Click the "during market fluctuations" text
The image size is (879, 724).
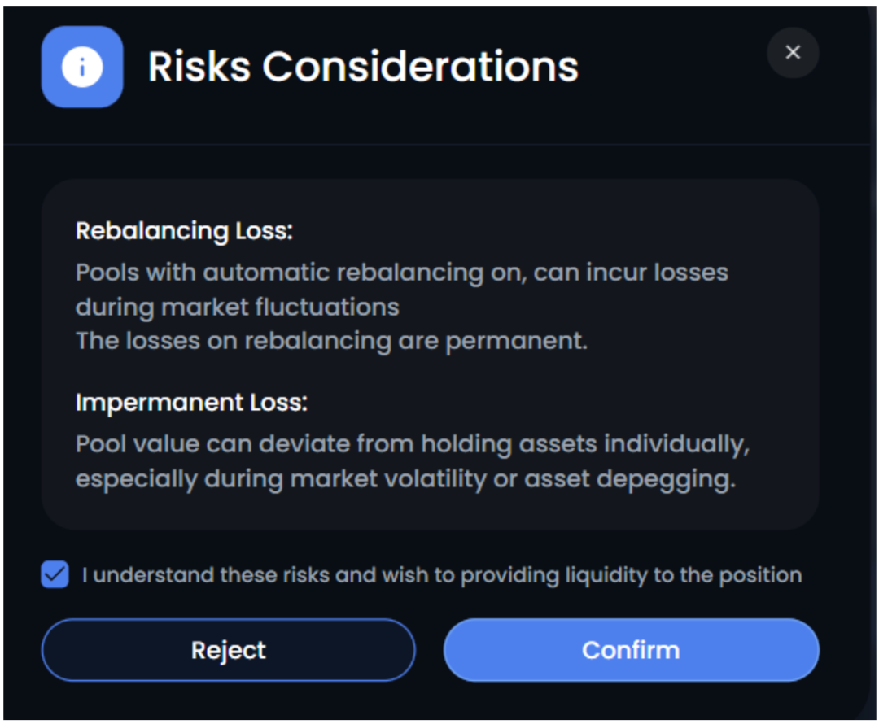coord(238,307)
